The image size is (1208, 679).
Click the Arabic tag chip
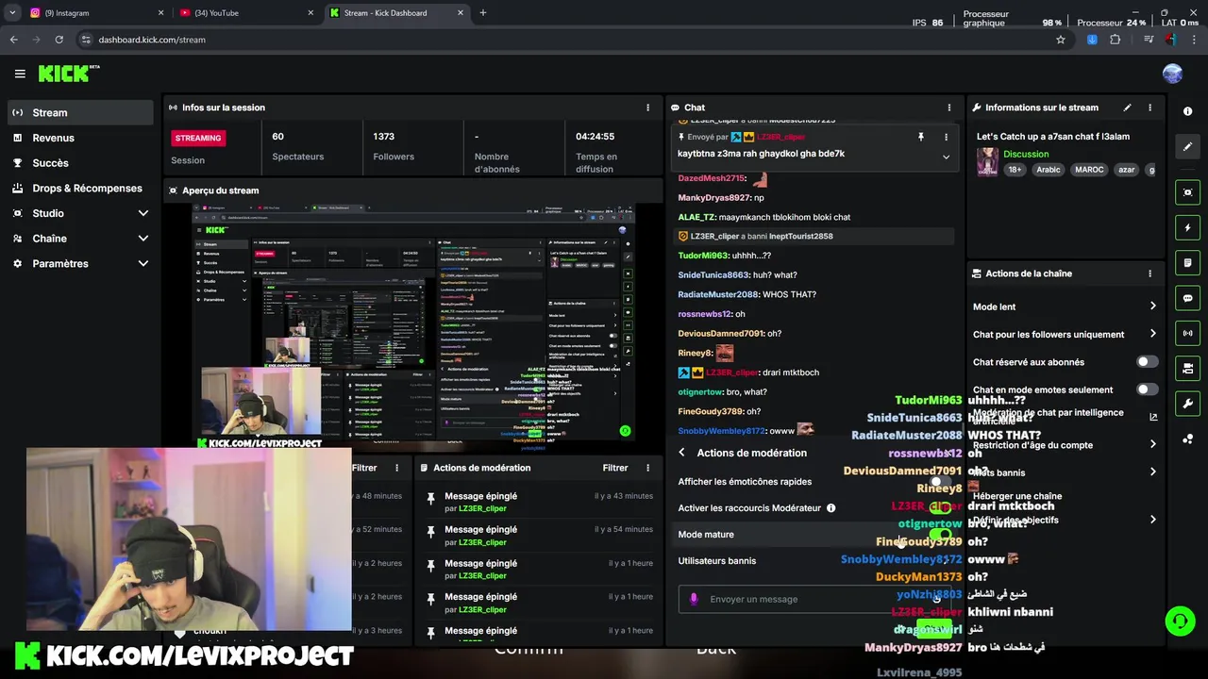[1049, 170]
